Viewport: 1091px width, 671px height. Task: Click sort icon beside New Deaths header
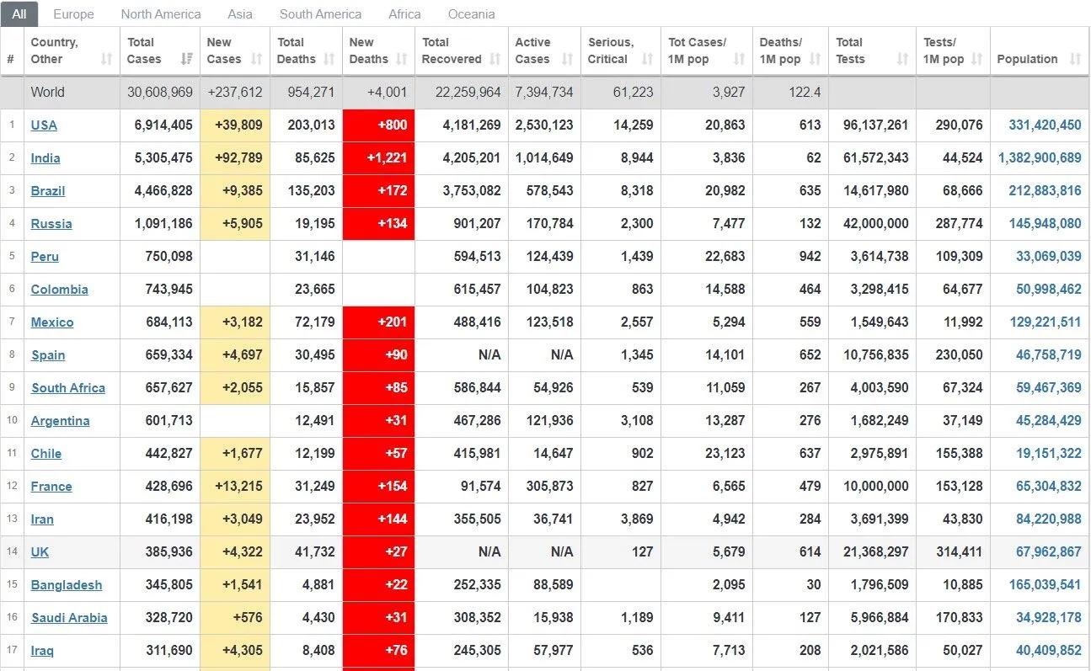point(402,59)
